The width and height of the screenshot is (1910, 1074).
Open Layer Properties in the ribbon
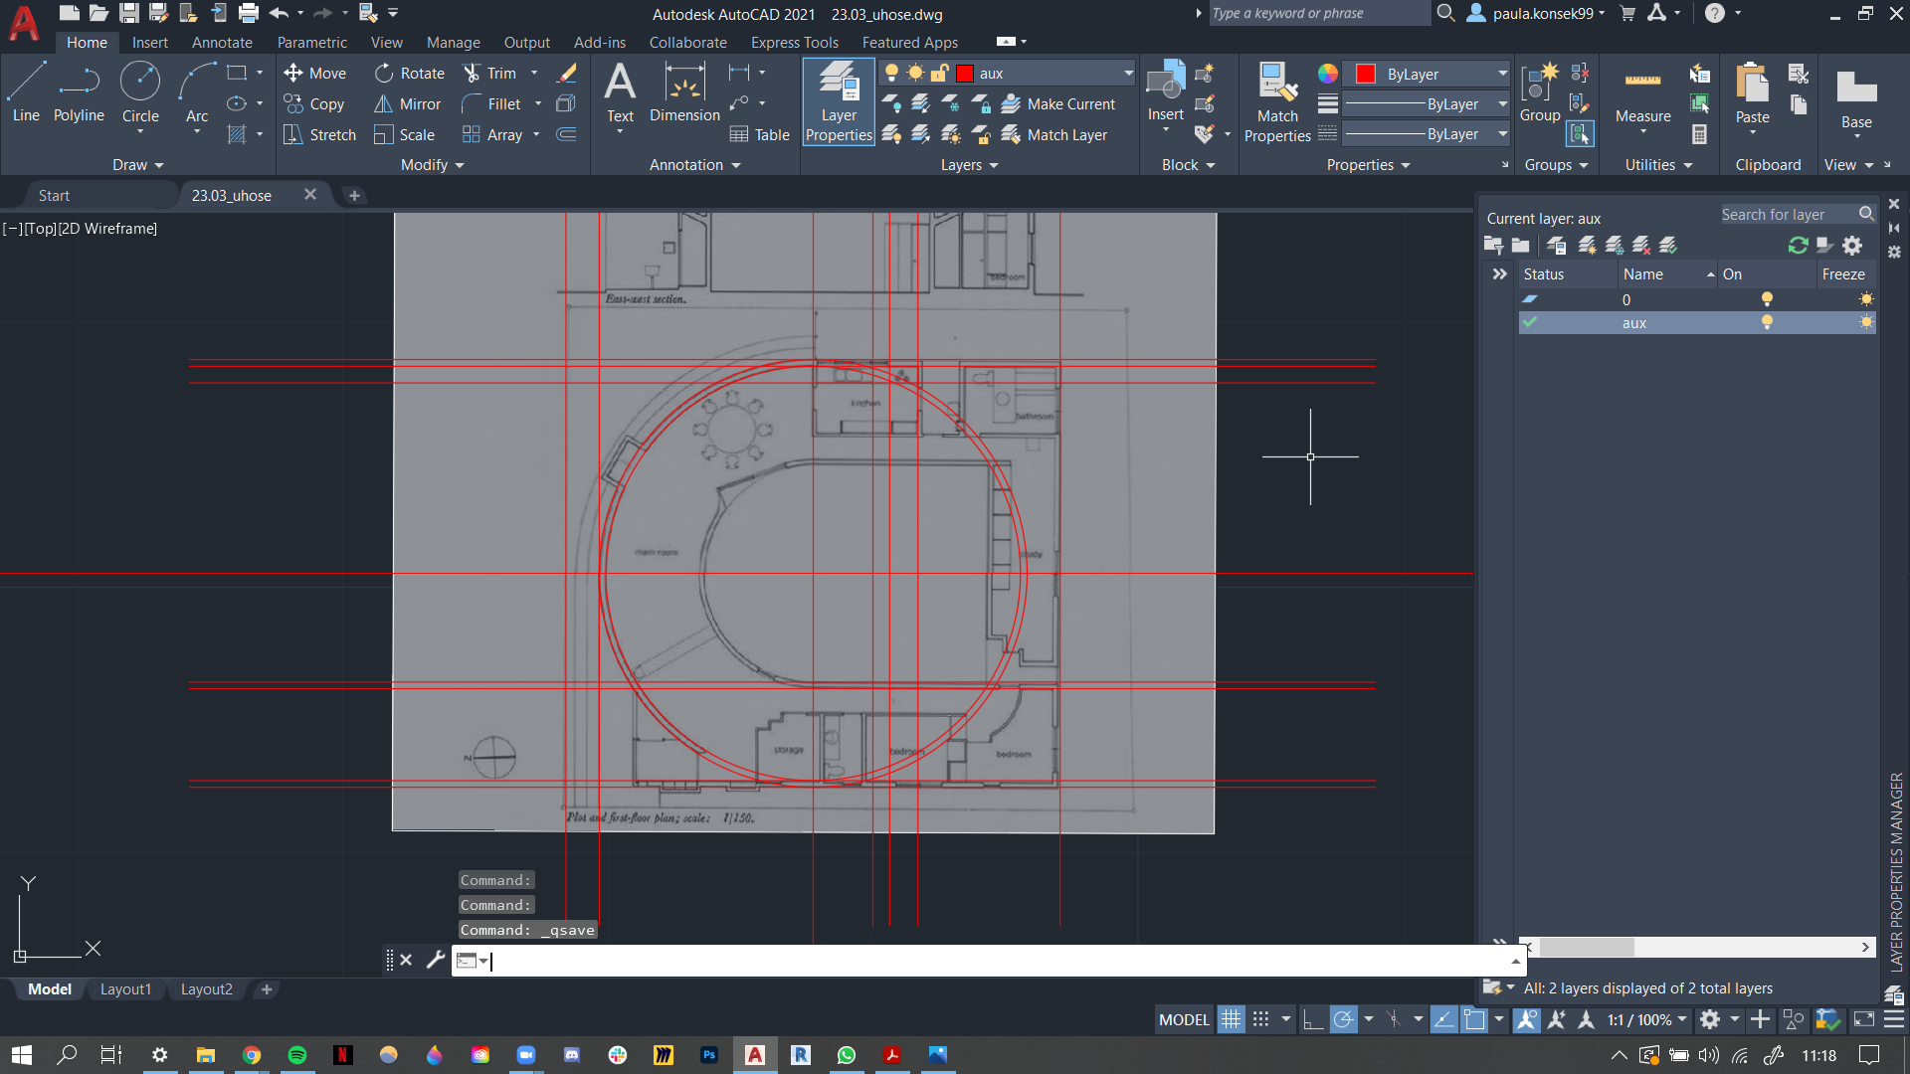[839, 101]
